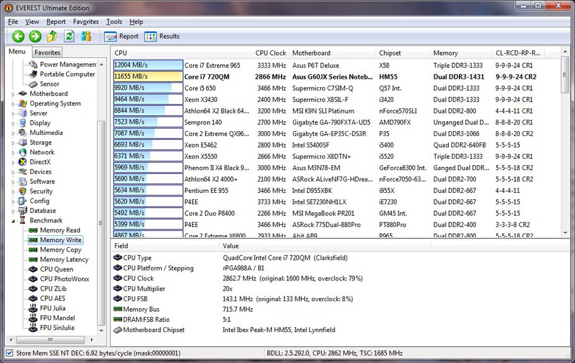
Task: Click the Memory Latency RAM icon
Action: (x=33, y=260)
